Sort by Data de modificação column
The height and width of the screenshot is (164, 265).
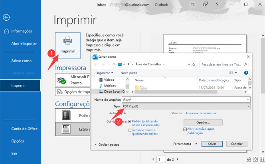[214, 80]
